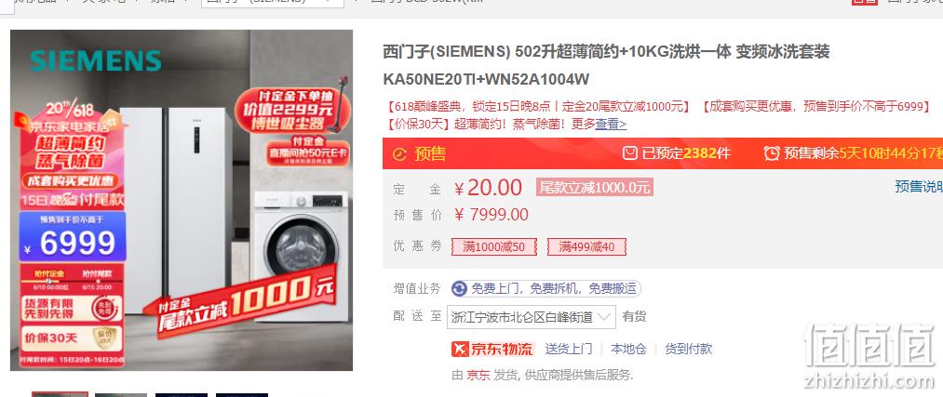Viewport: 943px width, 397px height.
Task: Click the alarm clock icon beside 预售剩余
Action: click(772, 153)
